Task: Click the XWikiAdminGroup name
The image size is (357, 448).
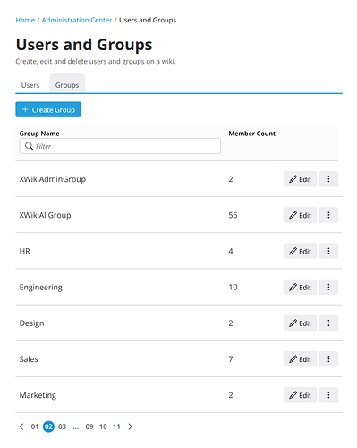Action: (x=53, y=179)
